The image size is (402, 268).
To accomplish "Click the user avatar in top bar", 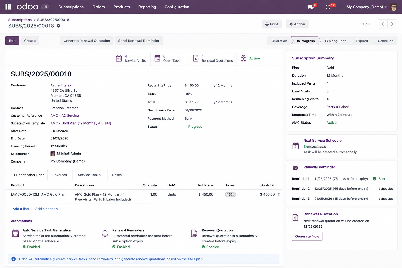I will [394, 7].
